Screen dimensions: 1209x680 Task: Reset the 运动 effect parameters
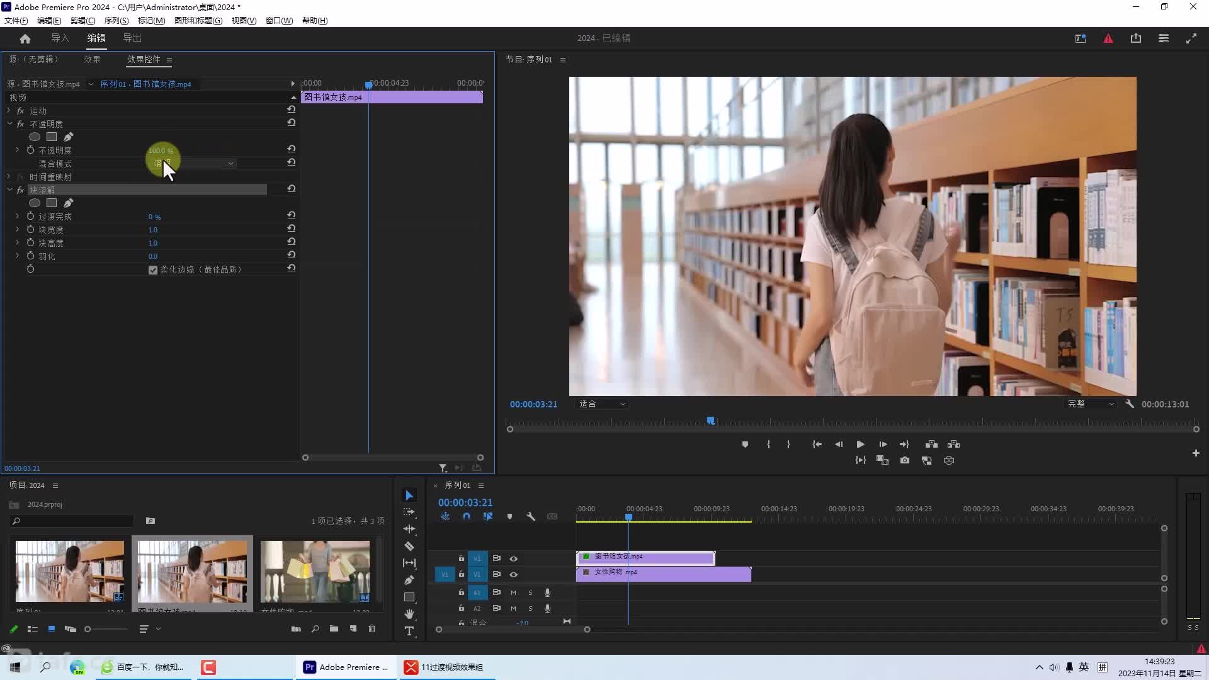pyautogui.click(x=291, y=110)
